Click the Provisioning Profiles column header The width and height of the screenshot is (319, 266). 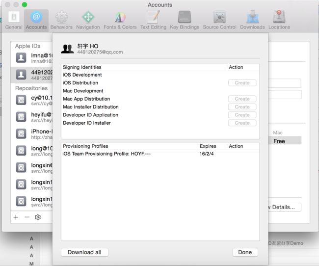(x=130, y=146)
